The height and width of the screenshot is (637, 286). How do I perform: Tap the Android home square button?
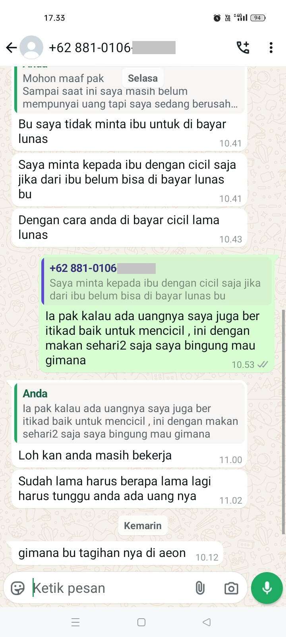coord(141,622)
